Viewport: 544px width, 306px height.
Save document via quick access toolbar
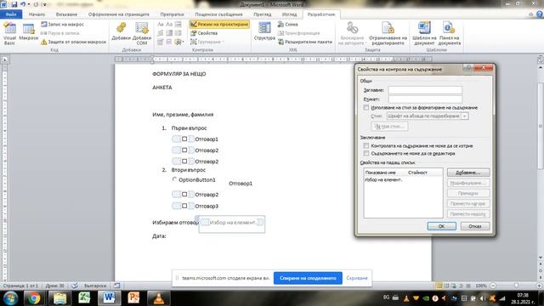coord(14,4)
